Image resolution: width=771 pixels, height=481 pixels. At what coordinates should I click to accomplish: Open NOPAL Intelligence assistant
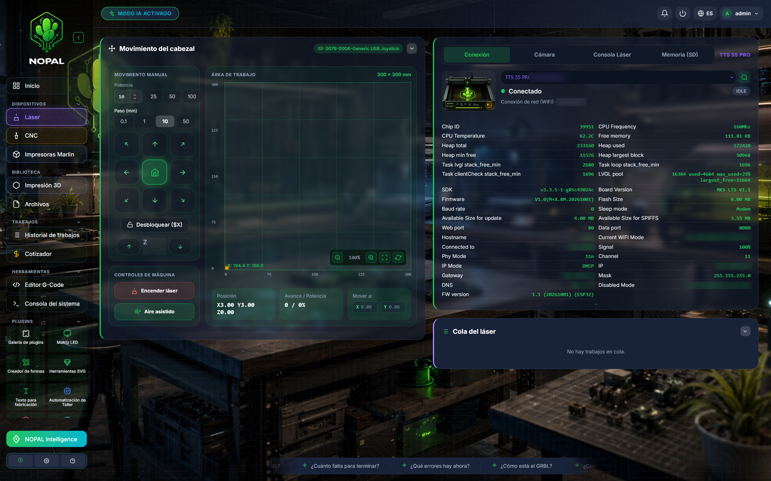tap(47, 439)
